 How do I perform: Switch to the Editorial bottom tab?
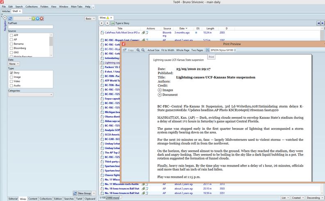coord(13,199)
